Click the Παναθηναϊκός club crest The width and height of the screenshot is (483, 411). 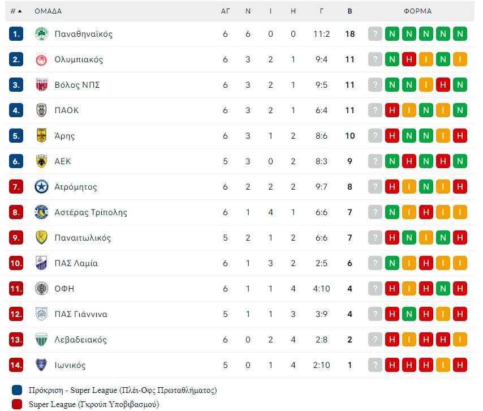(41, 34)
